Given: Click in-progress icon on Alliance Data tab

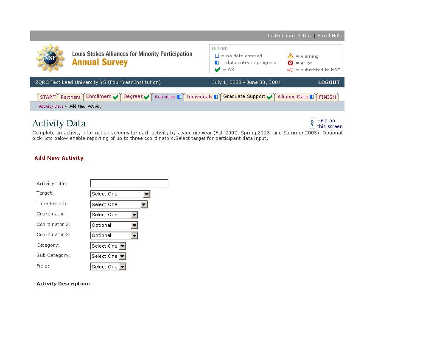Looking at the screenshot, I should [312, 97].
